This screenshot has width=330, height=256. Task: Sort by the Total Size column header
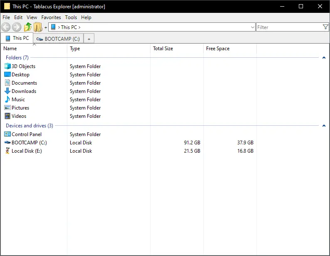pos(177,49)
